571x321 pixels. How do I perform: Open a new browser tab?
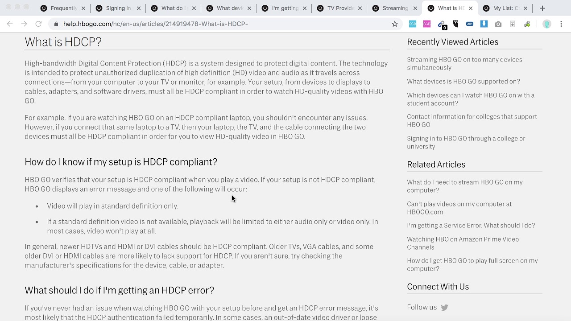[542, 8]
